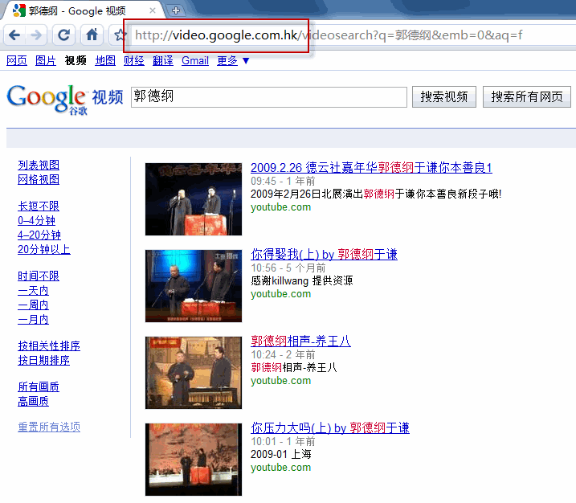
Task: Bookmark this page with the star icon
Action: (120, 35)
